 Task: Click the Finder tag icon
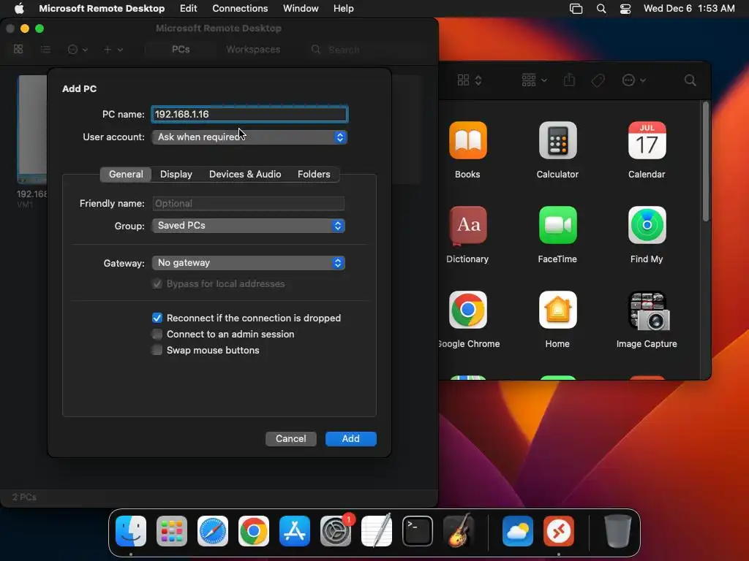(x=598, y=80)
